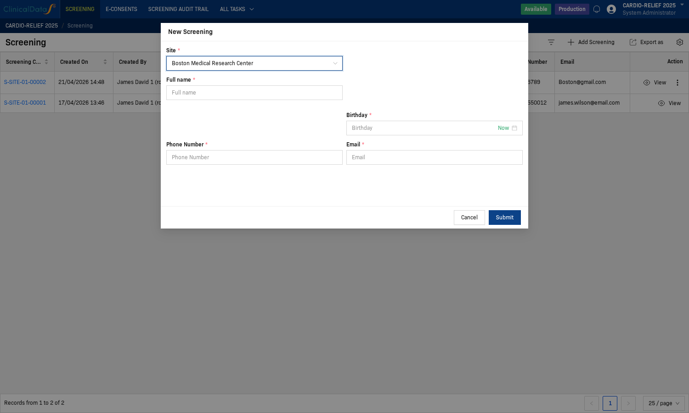Click the ClinicalData logo

[x=29, y=9]
